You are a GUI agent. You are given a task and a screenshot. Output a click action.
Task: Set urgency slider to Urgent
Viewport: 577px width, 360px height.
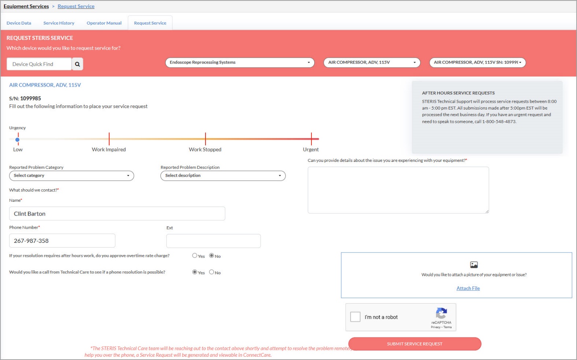click(311, 139)
